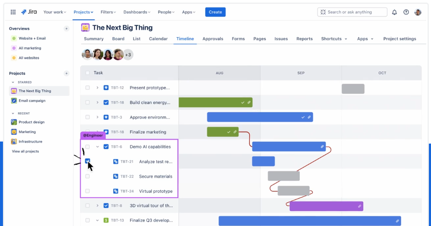The width and height of the screenshot is (431, 226).
Task: Collapse the STARRED projects section
Action: 13,82
